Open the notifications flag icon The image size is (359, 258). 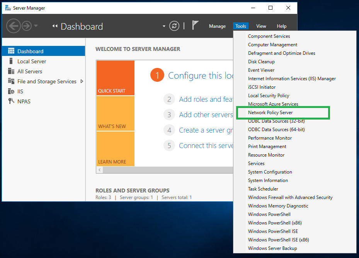[196, 25]
